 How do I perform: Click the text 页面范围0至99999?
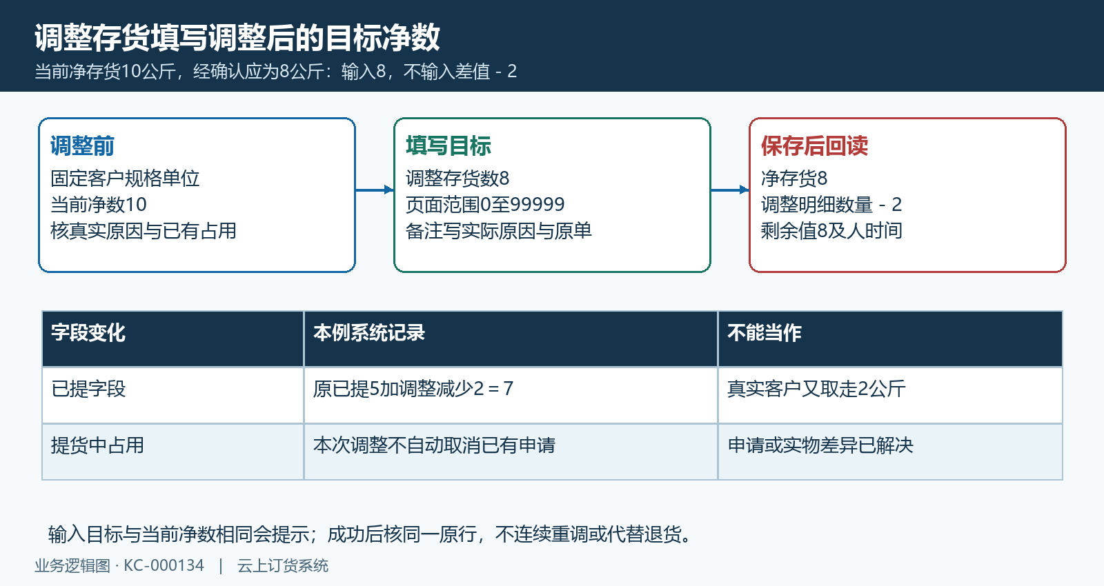pos(485,205)
